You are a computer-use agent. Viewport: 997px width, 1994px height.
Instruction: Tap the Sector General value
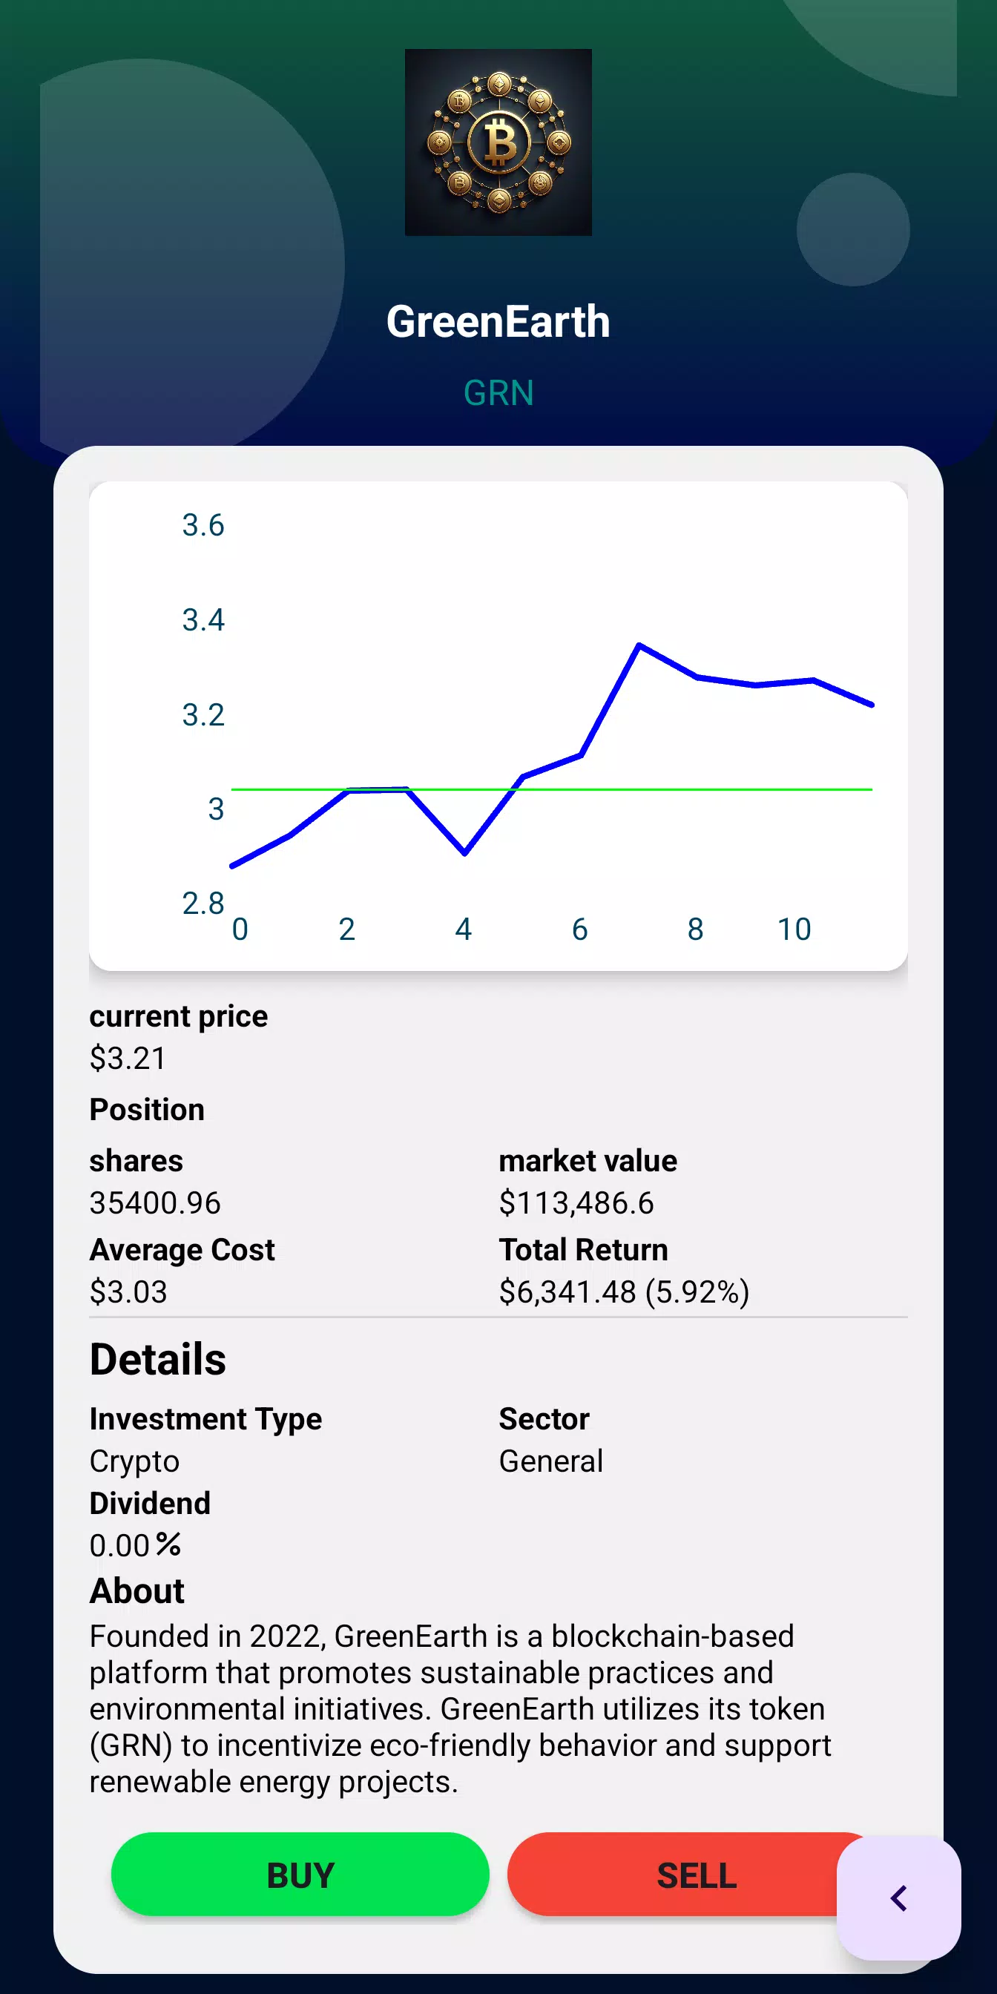point(550,1461)
